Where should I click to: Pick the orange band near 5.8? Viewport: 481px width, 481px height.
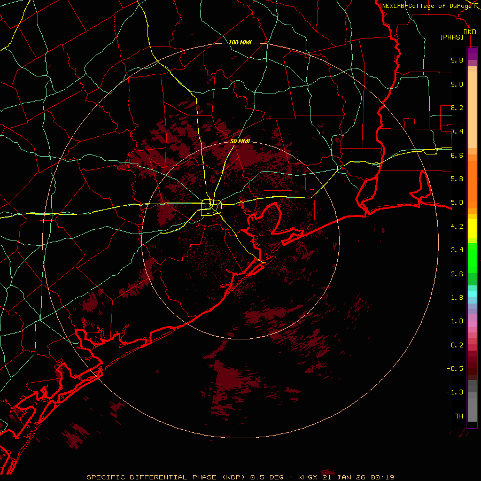click(472, 184)
